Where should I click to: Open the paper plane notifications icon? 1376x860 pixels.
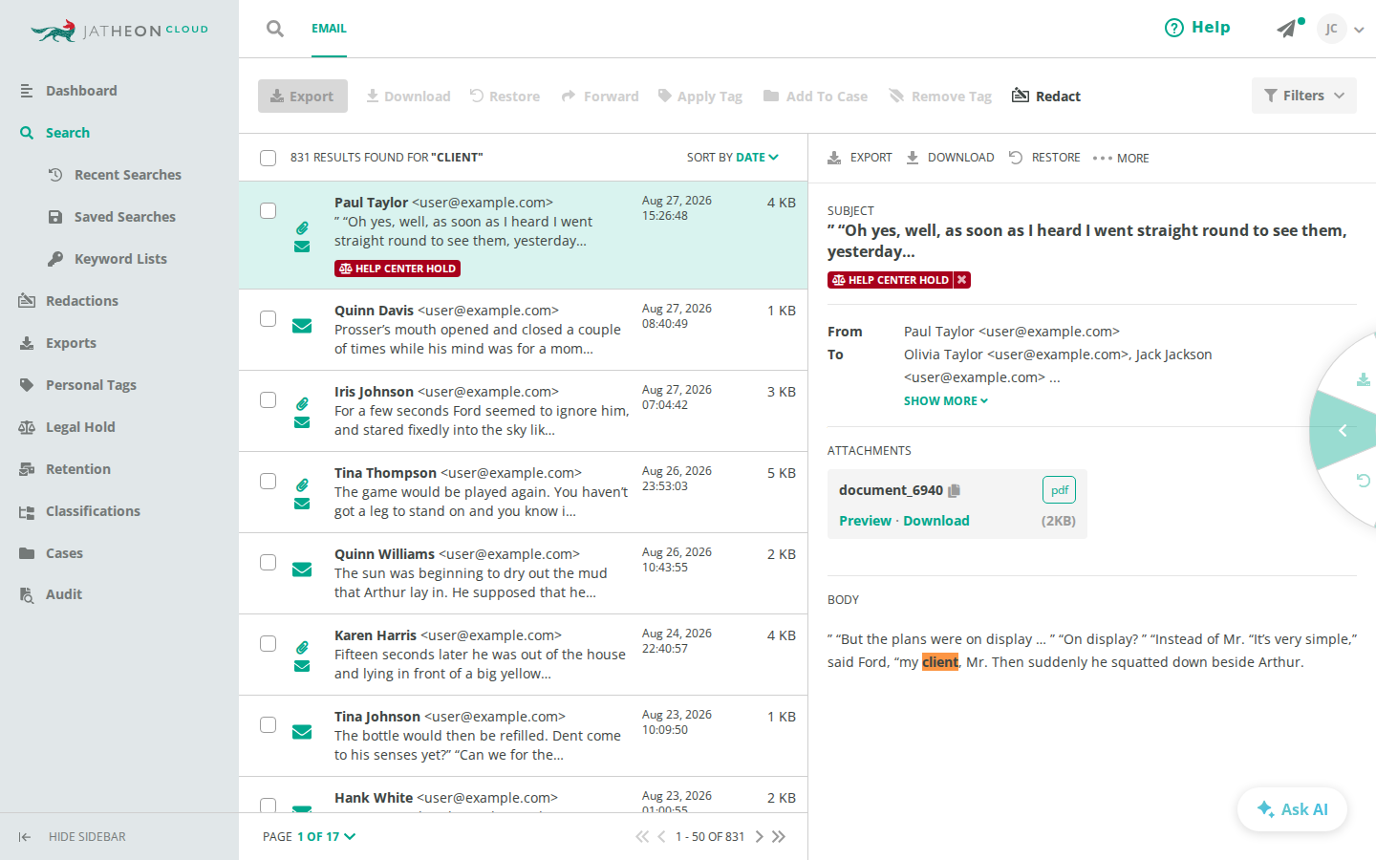(x=1288, y=28)
